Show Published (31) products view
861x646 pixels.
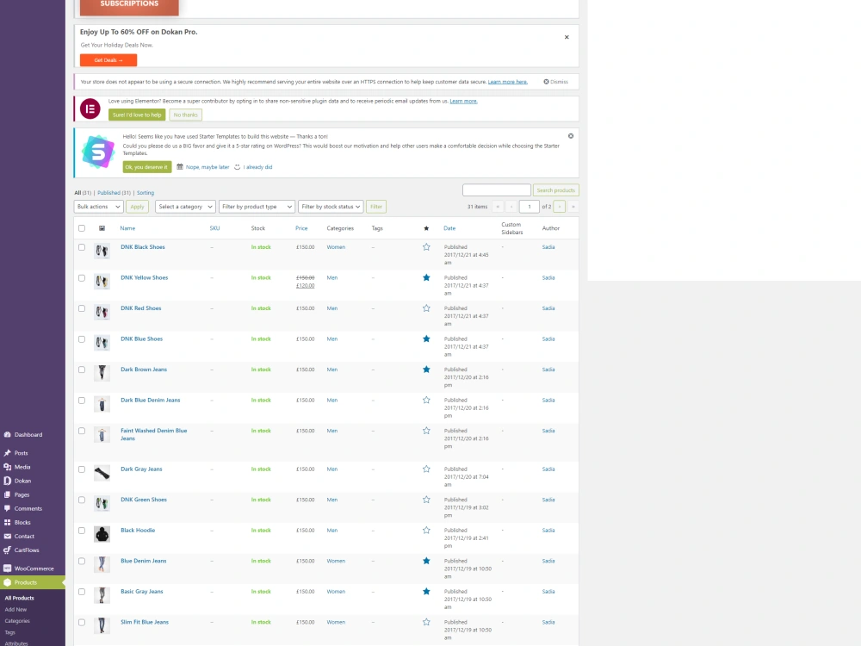coord(115,193)
